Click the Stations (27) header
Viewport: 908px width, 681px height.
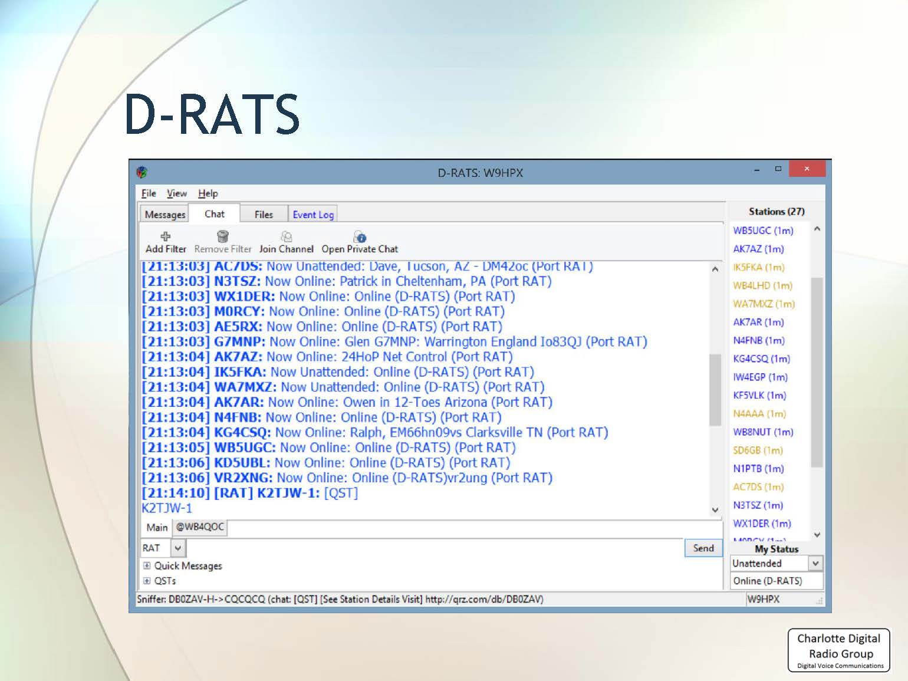(777, 211)
